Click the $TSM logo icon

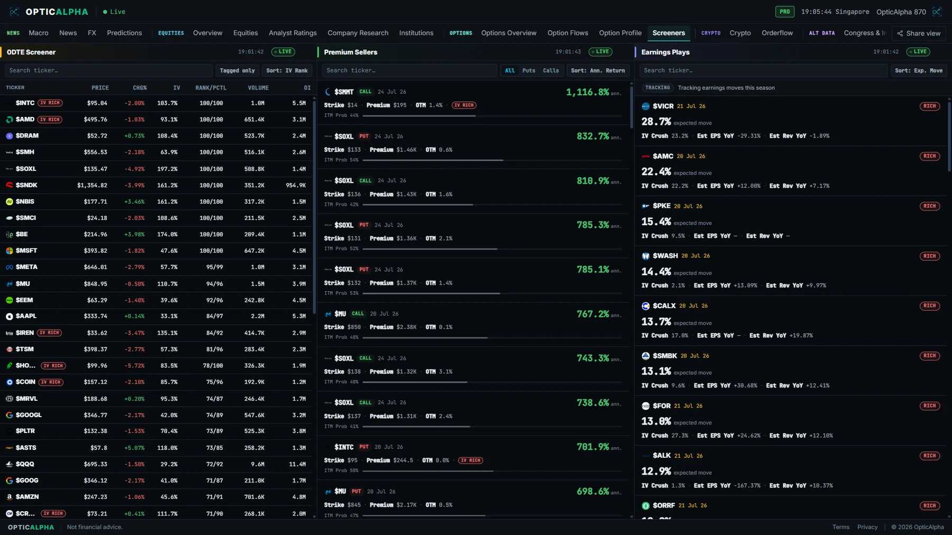10,349
